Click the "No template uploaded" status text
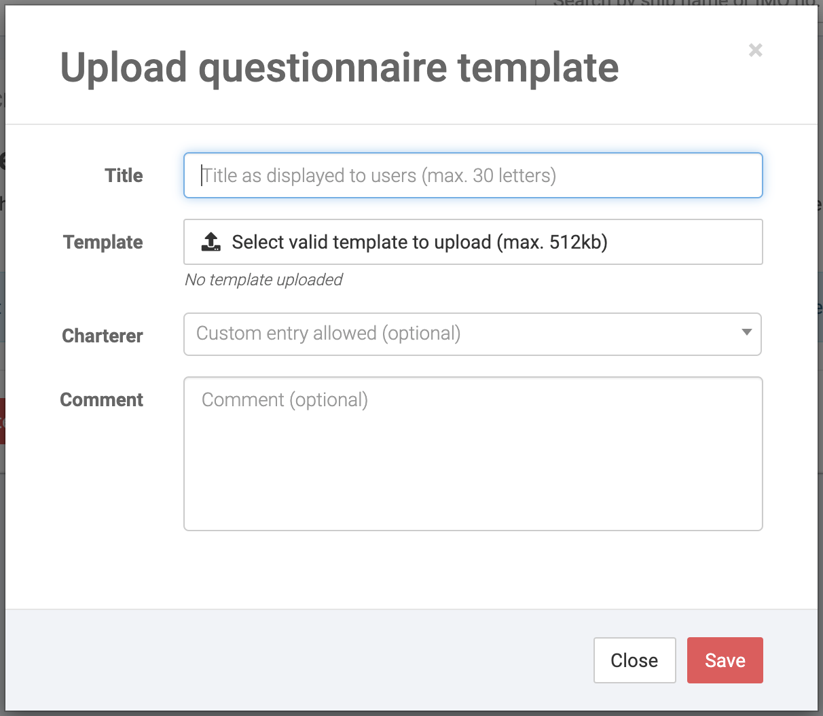823x716 pixels. [x=263, y=280]
